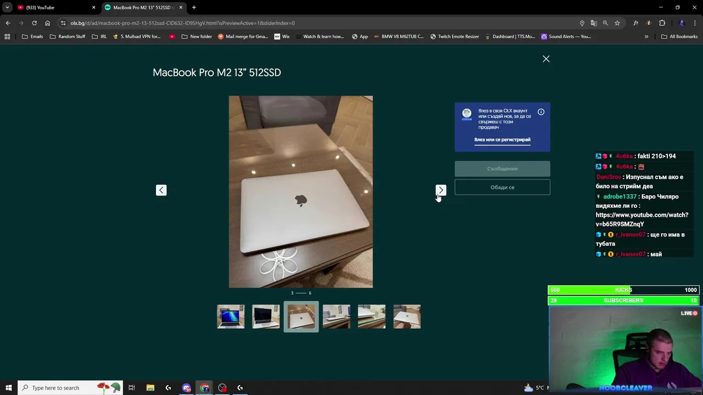Go back in browser history

(x=8, y=23)
